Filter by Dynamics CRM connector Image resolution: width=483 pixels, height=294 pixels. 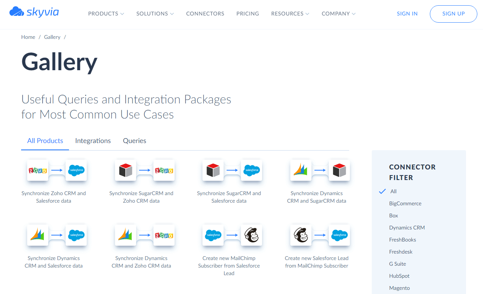point(407,228)
